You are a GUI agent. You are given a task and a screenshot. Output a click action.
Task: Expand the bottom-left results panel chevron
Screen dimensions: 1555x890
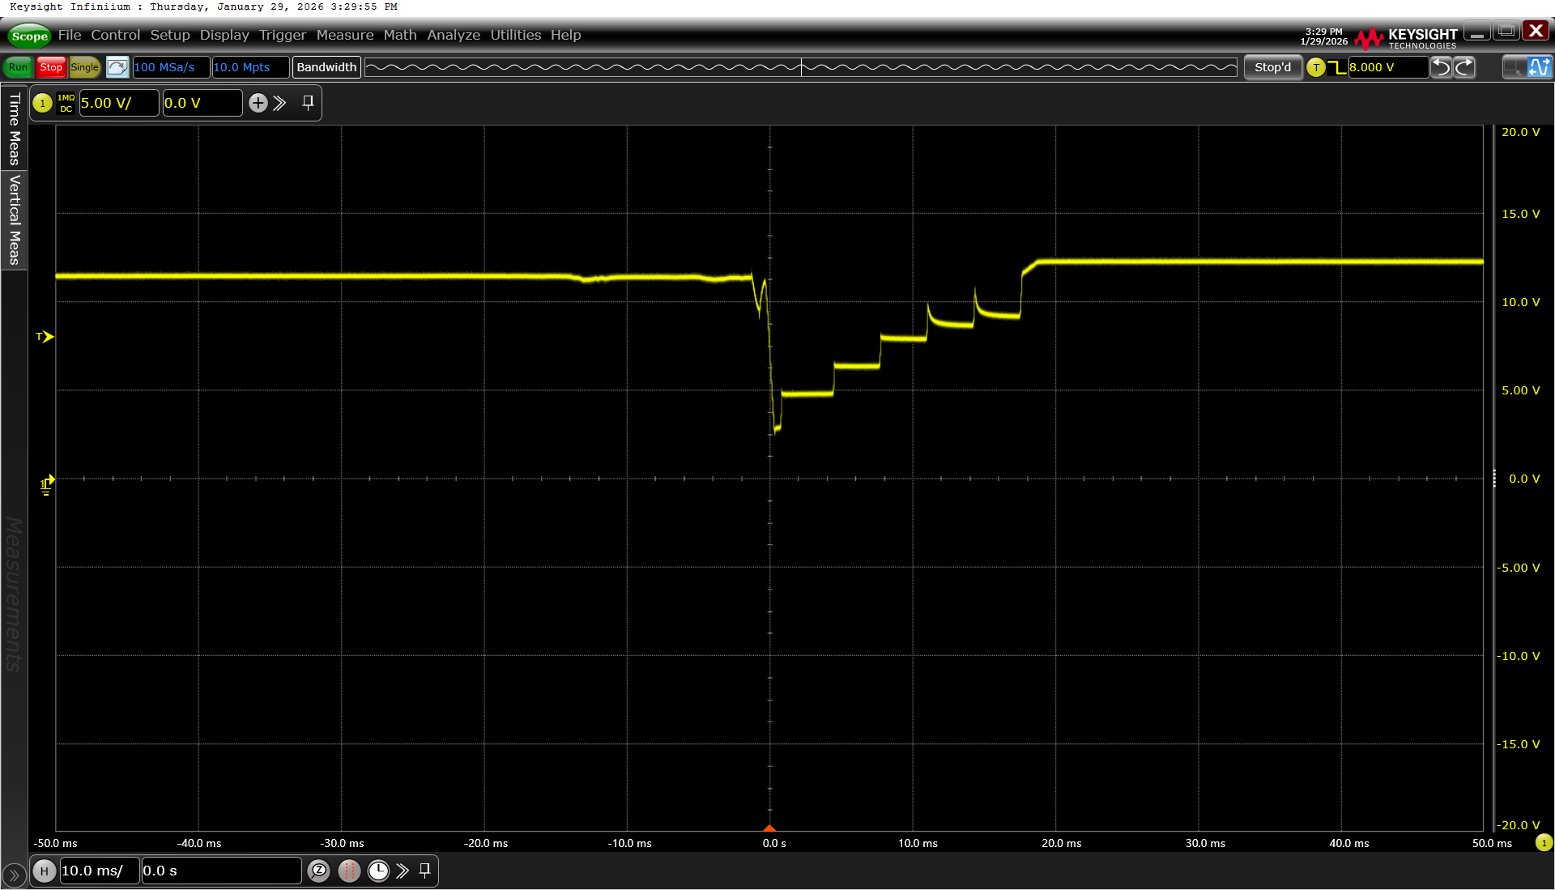(x=13, y=875)
